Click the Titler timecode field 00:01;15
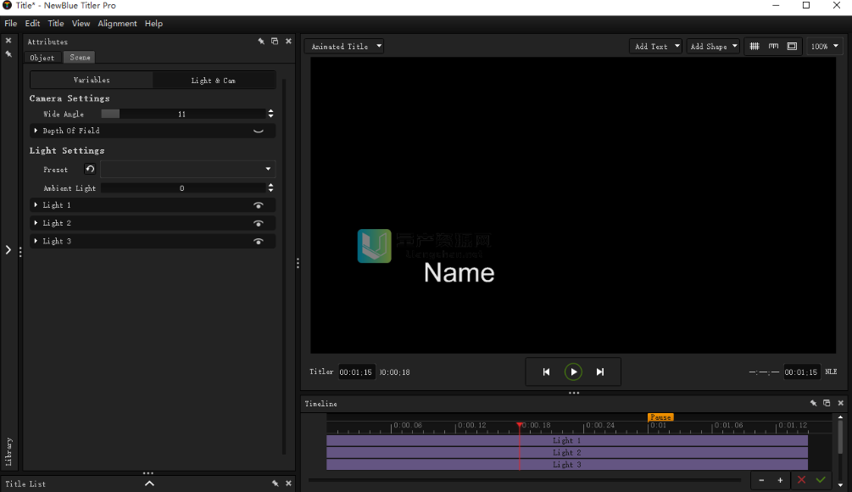852x492 pixels. tap(356, 372)
